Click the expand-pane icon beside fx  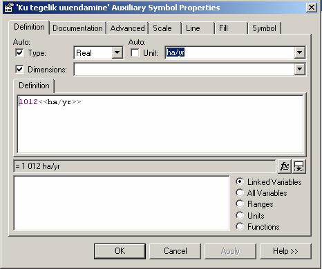pos(299,166)
